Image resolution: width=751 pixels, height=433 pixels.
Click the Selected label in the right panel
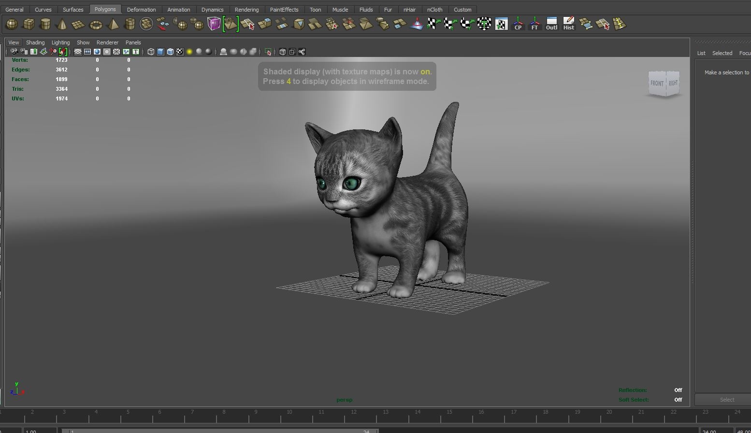click(x=722, y=53)
